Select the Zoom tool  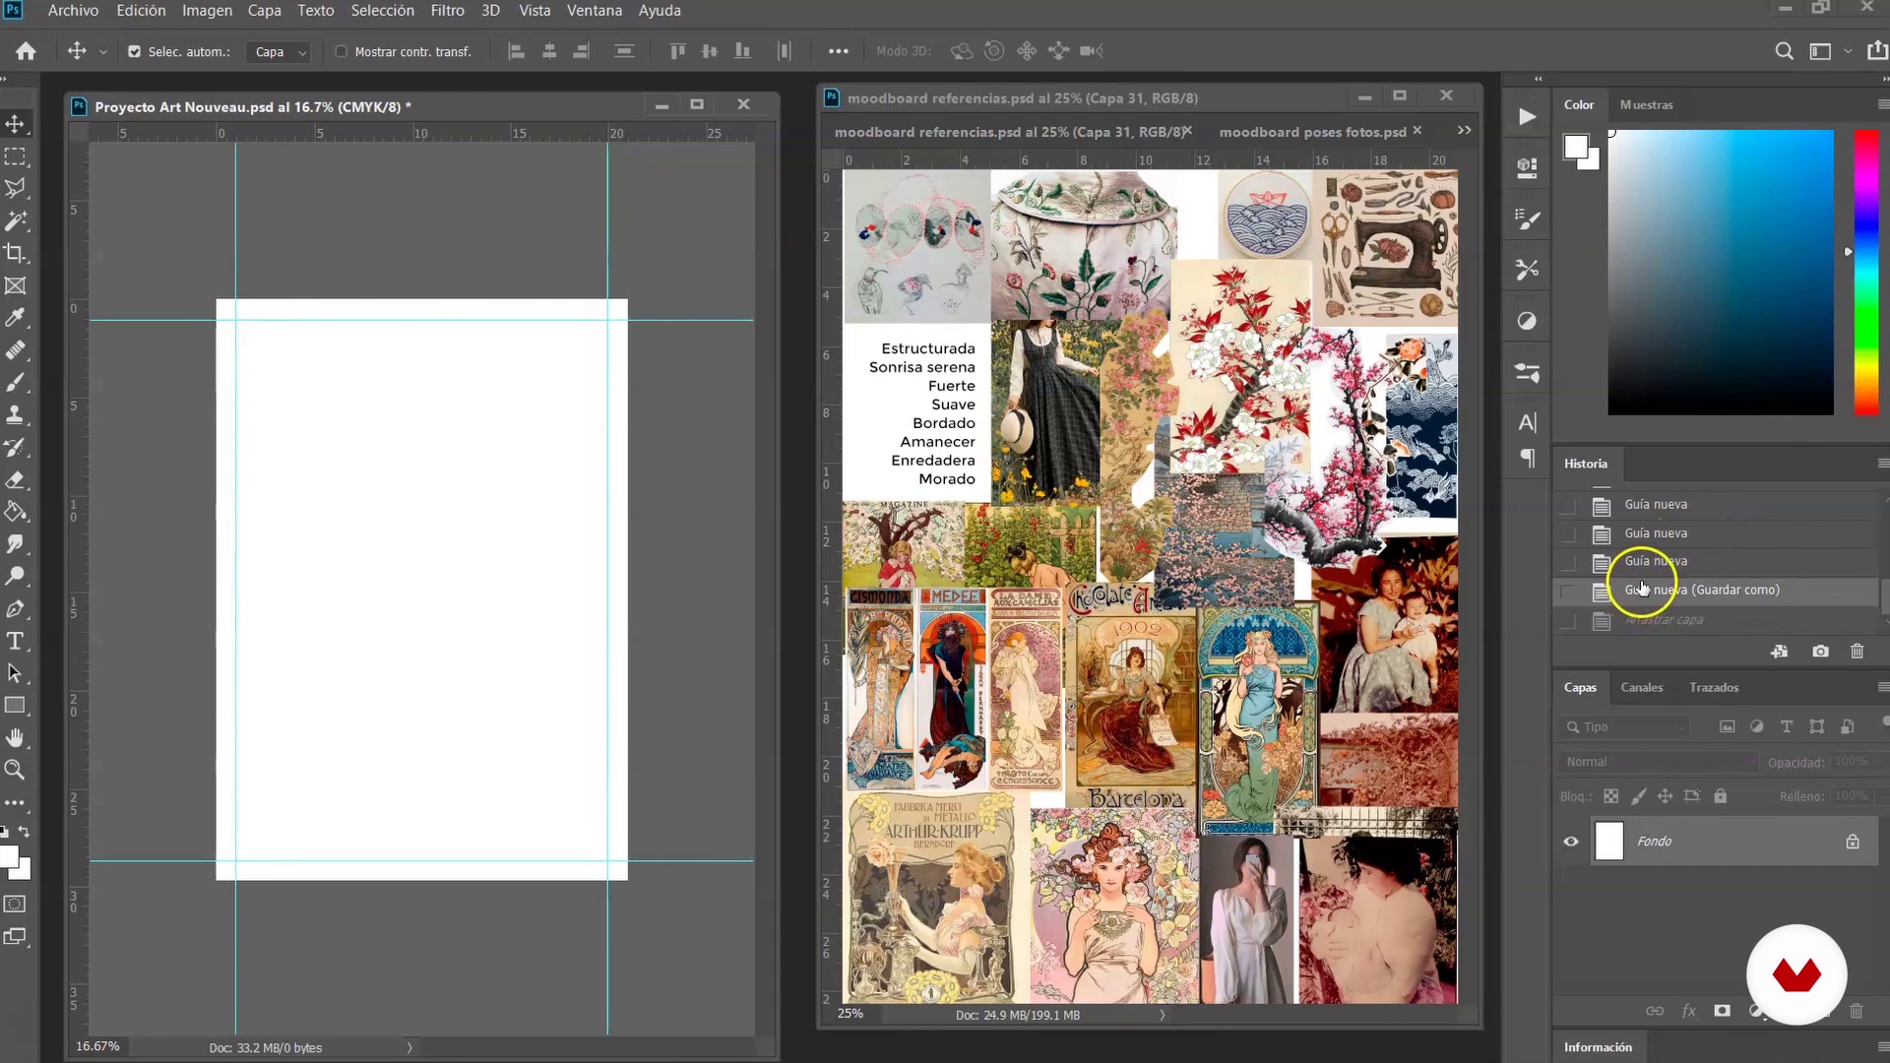(16, 770)
